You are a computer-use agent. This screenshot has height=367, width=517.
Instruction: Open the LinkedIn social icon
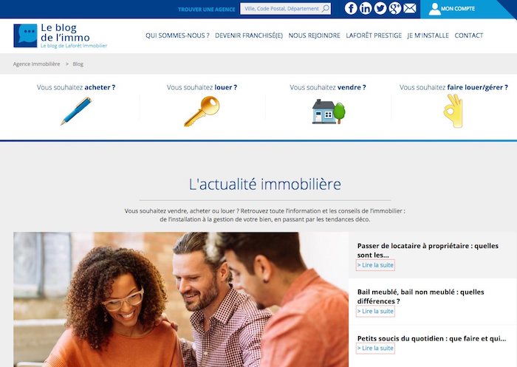(366, 8)
